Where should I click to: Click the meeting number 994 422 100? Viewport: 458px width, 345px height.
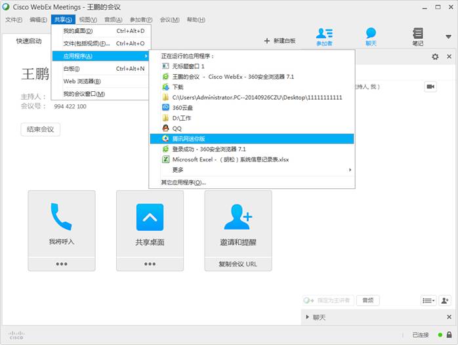pos(70,106)
